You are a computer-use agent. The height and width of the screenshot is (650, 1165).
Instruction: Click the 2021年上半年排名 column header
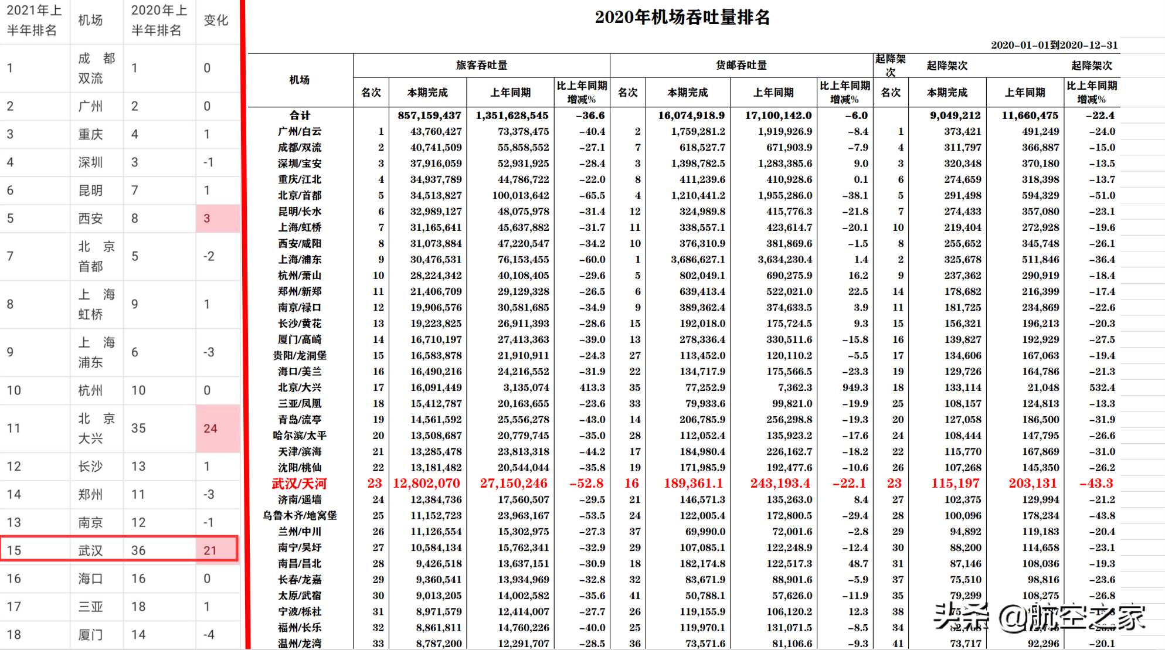pyautogui.click(x=33, y=21)
